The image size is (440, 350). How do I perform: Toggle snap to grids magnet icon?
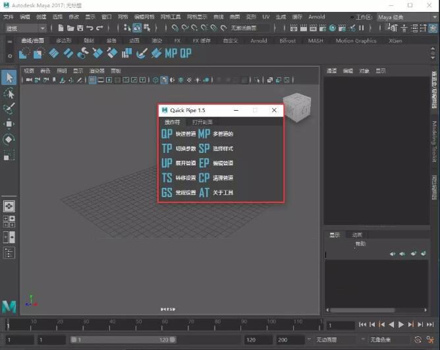click(x=175, y=28)
